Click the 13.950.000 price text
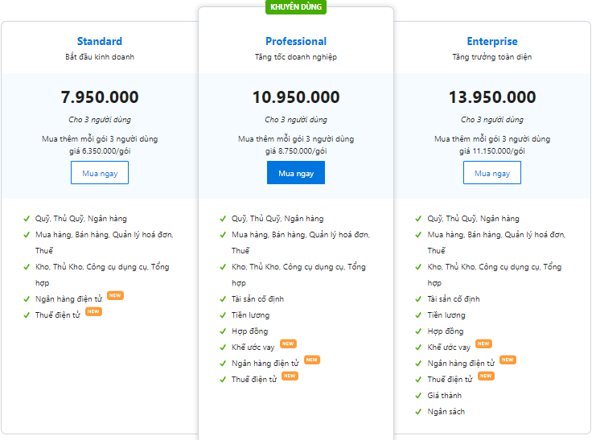The height and width of the screenshot is (440, 596). coord(492,97)
